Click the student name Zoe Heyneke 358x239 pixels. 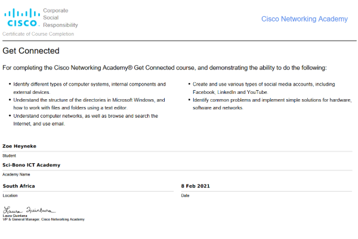(21, 146)
